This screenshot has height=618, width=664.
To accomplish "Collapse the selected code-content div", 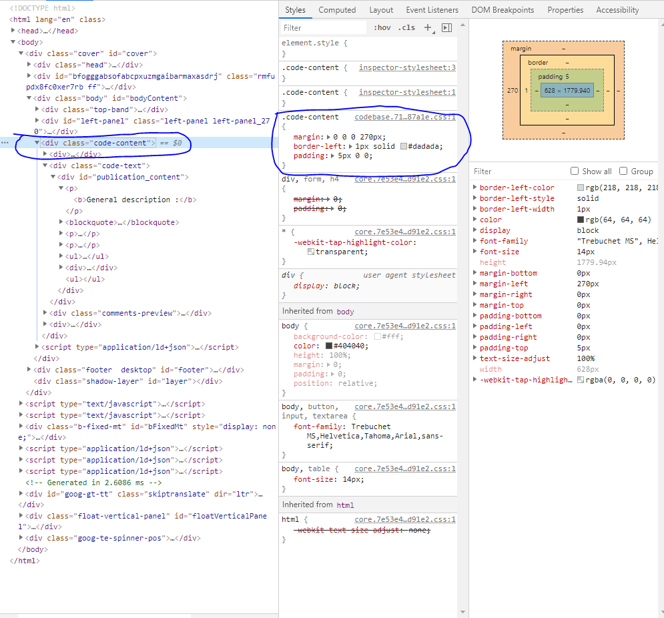I will tap(37, 143).
